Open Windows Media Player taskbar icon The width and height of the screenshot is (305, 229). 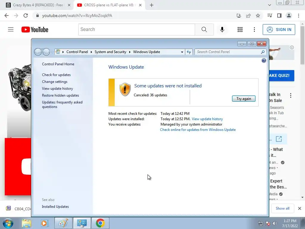pos(44,223)
